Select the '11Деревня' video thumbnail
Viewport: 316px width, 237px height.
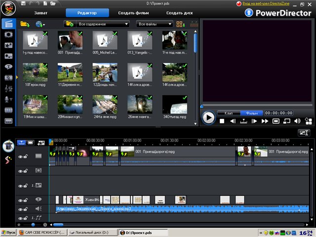tap(70, 72)
